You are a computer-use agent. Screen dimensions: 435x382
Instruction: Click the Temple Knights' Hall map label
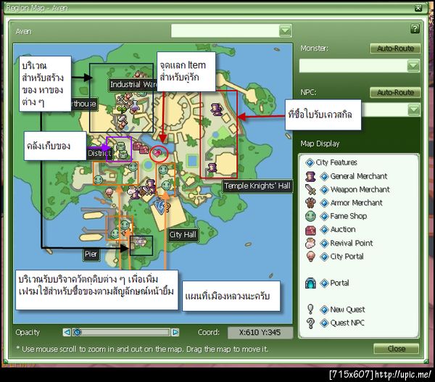(x=257, y=186)
